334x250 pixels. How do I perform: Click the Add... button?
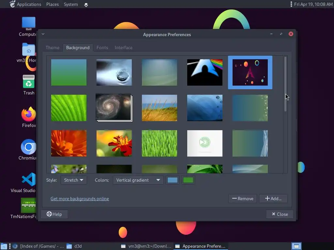click(273, 199)
